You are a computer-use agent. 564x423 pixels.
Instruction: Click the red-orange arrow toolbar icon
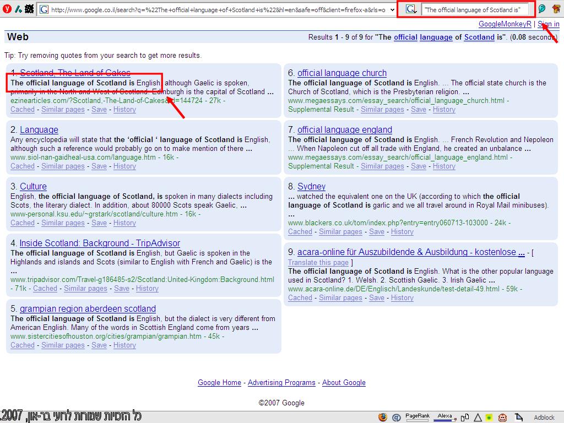pos(556,9)
